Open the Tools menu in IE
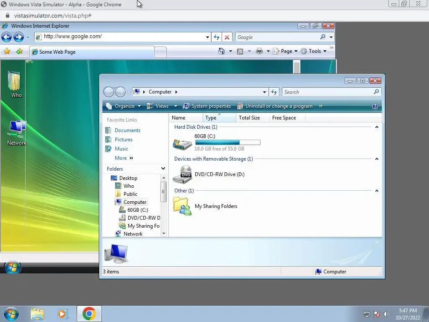Viewport: 429px width, 322px height. point(313,51)
